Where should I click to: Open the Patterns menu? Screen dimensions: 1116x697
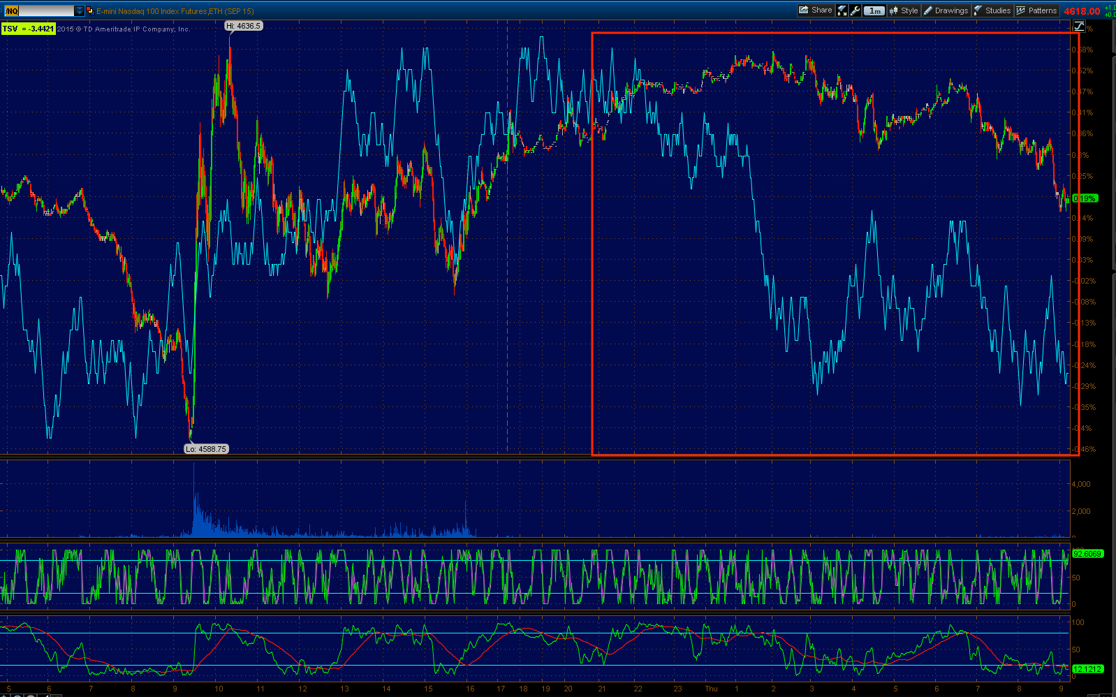click(1036, 10)
